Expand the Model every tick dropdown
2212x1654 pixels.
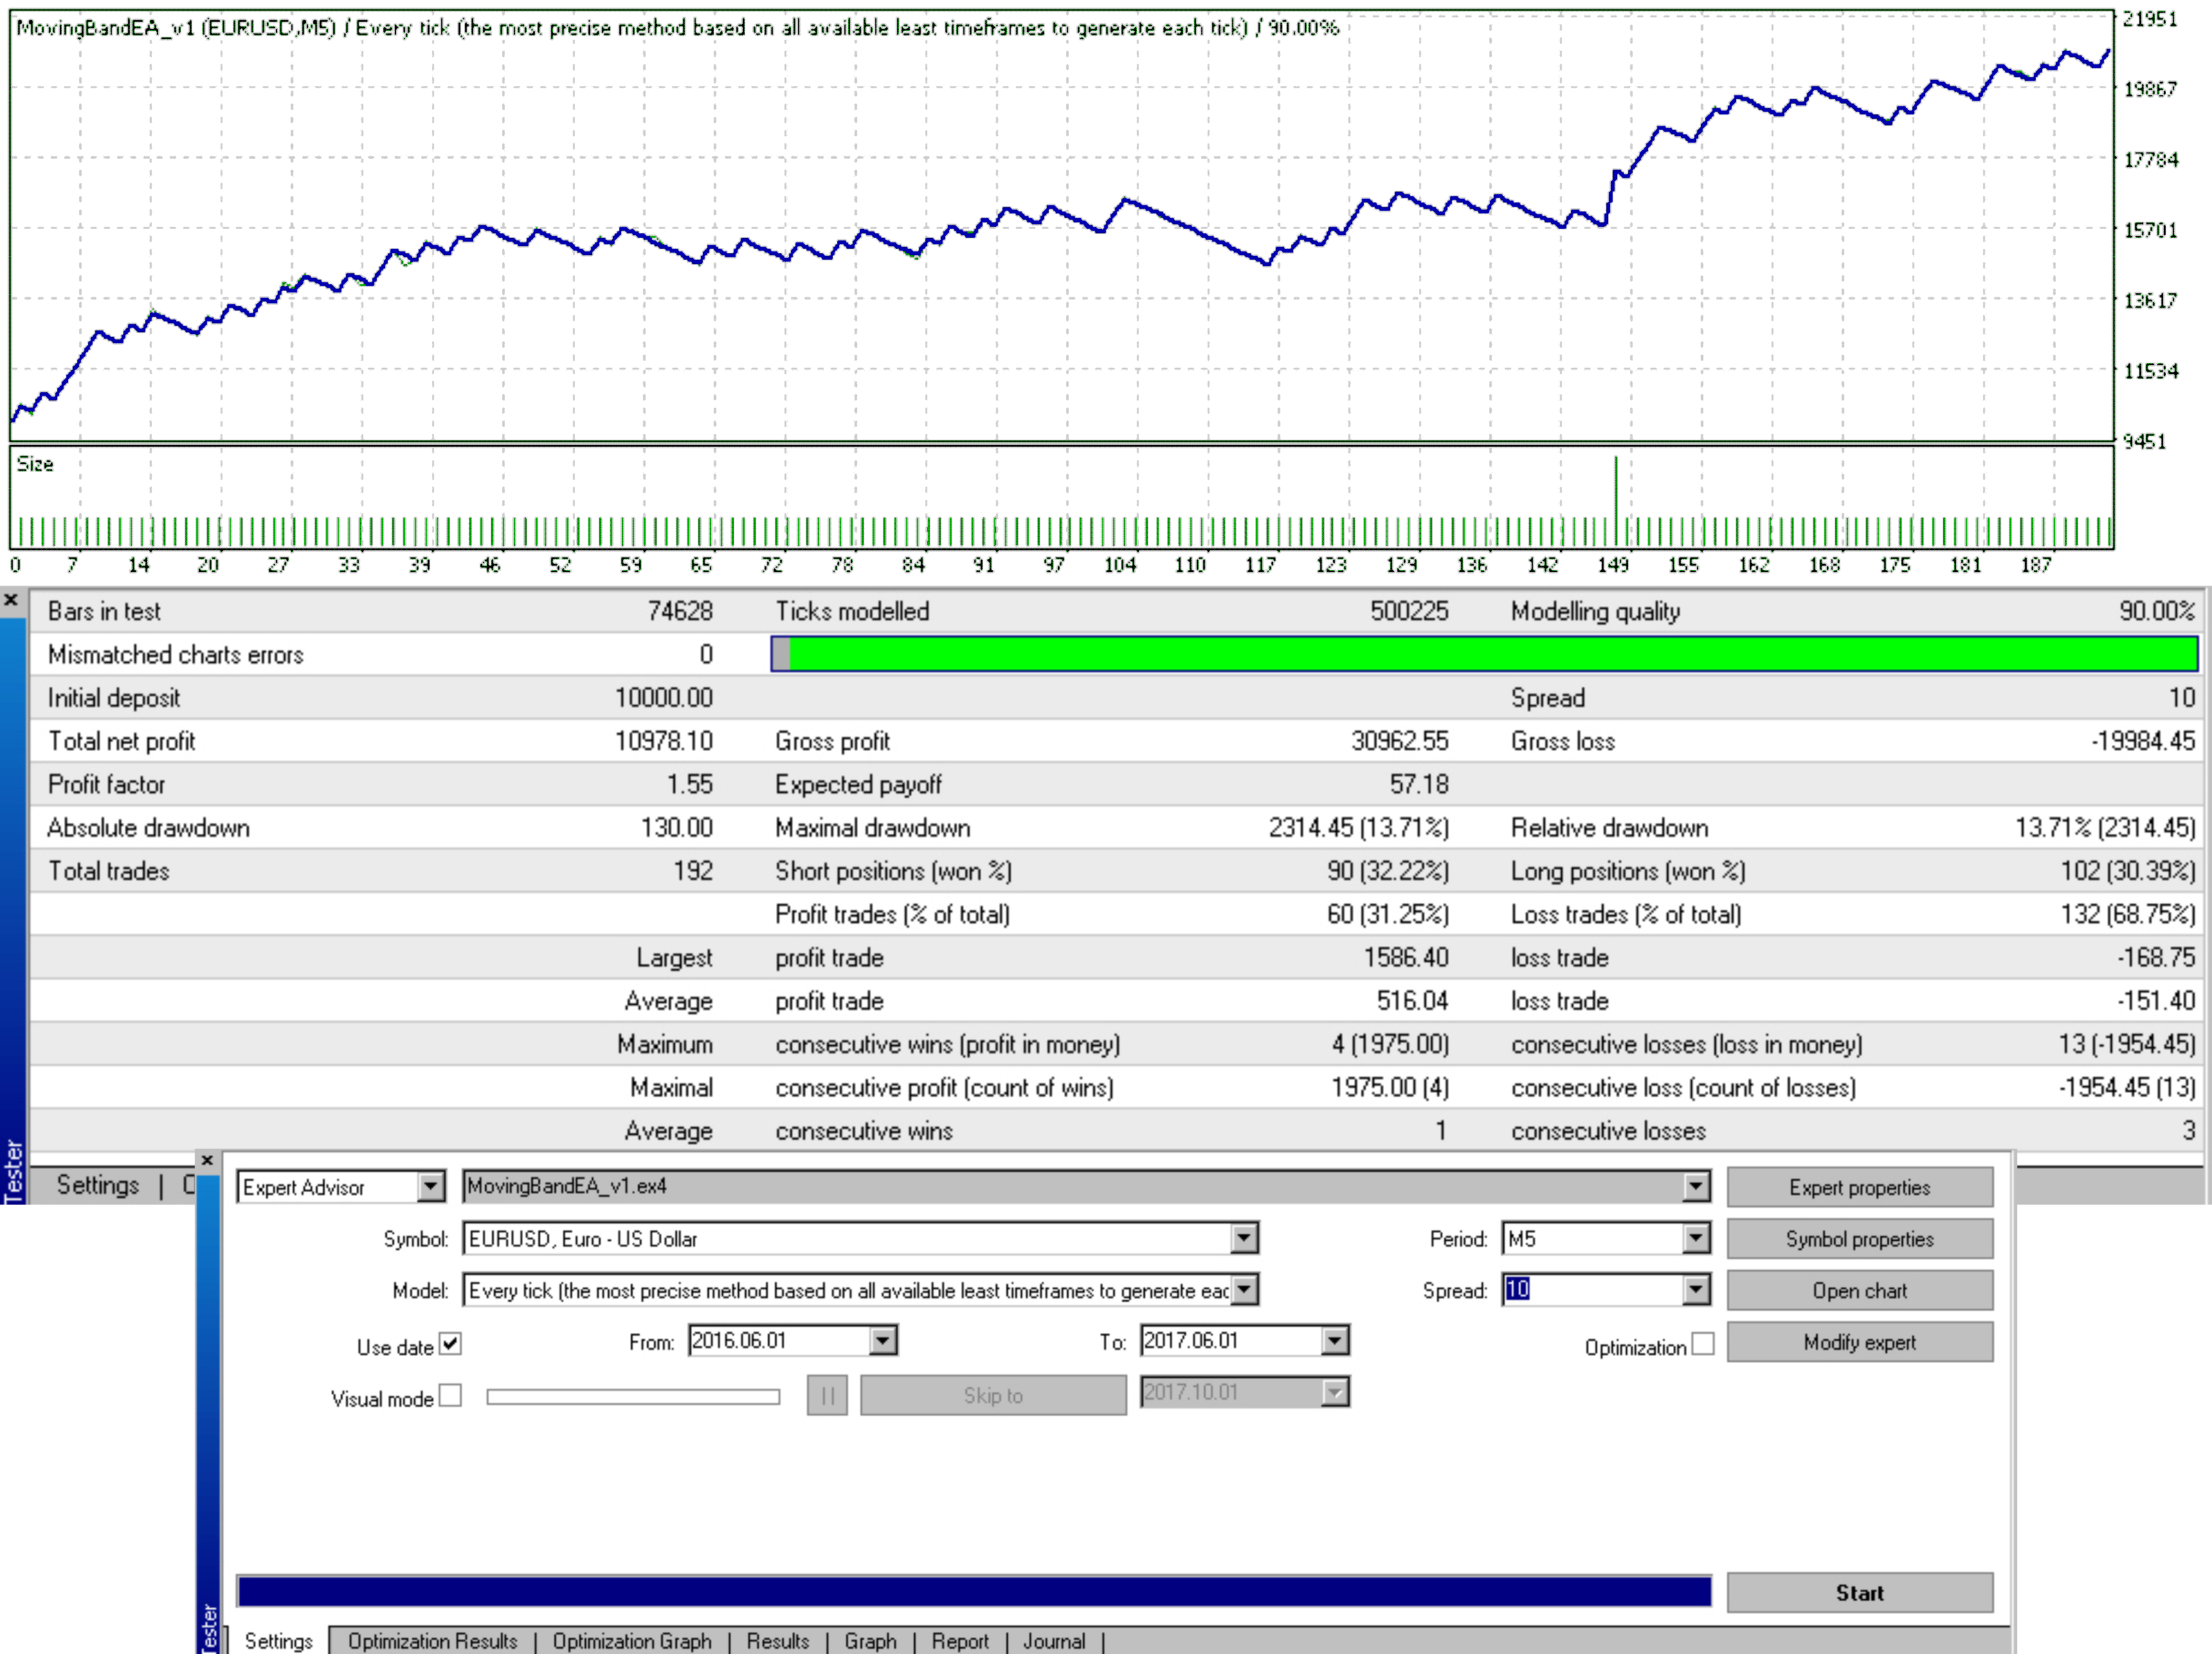[x=1243, y=1291]
